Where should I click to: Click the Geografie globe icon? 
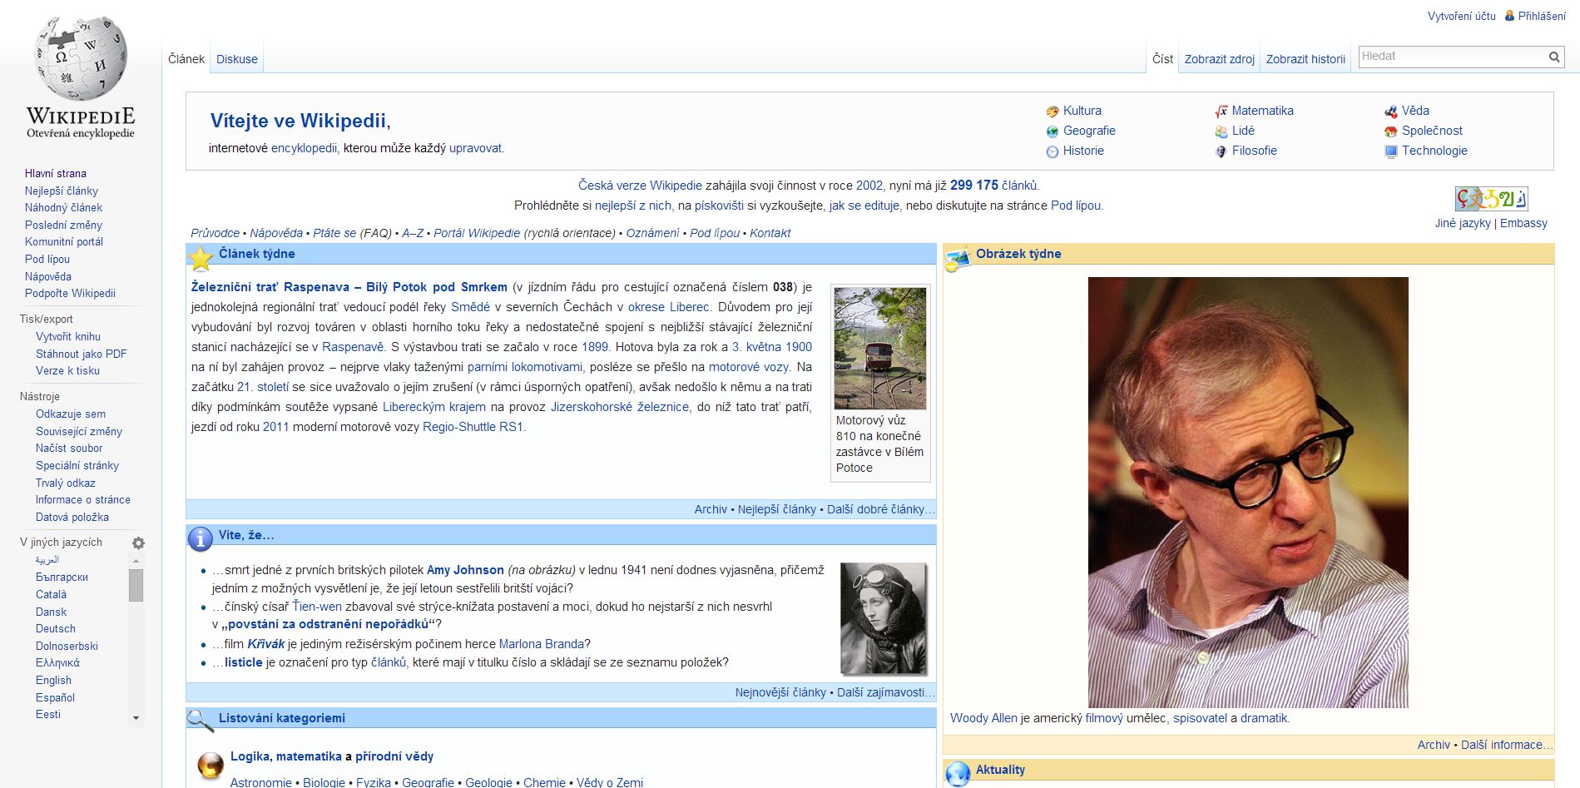pyautogui.click(x=1053, y=131)
